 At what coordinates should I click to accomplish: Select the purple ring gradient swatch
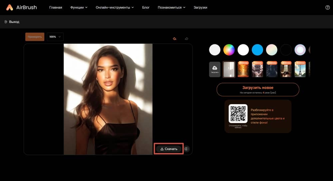point(300,50)
